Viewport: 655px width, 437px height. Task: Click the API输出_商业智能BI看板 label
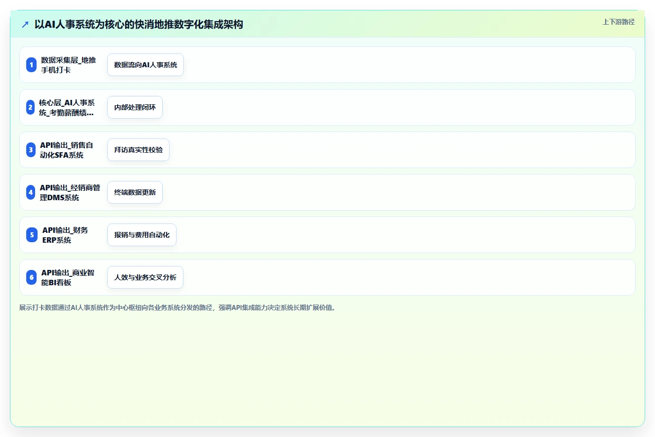(x=68, y=277)
